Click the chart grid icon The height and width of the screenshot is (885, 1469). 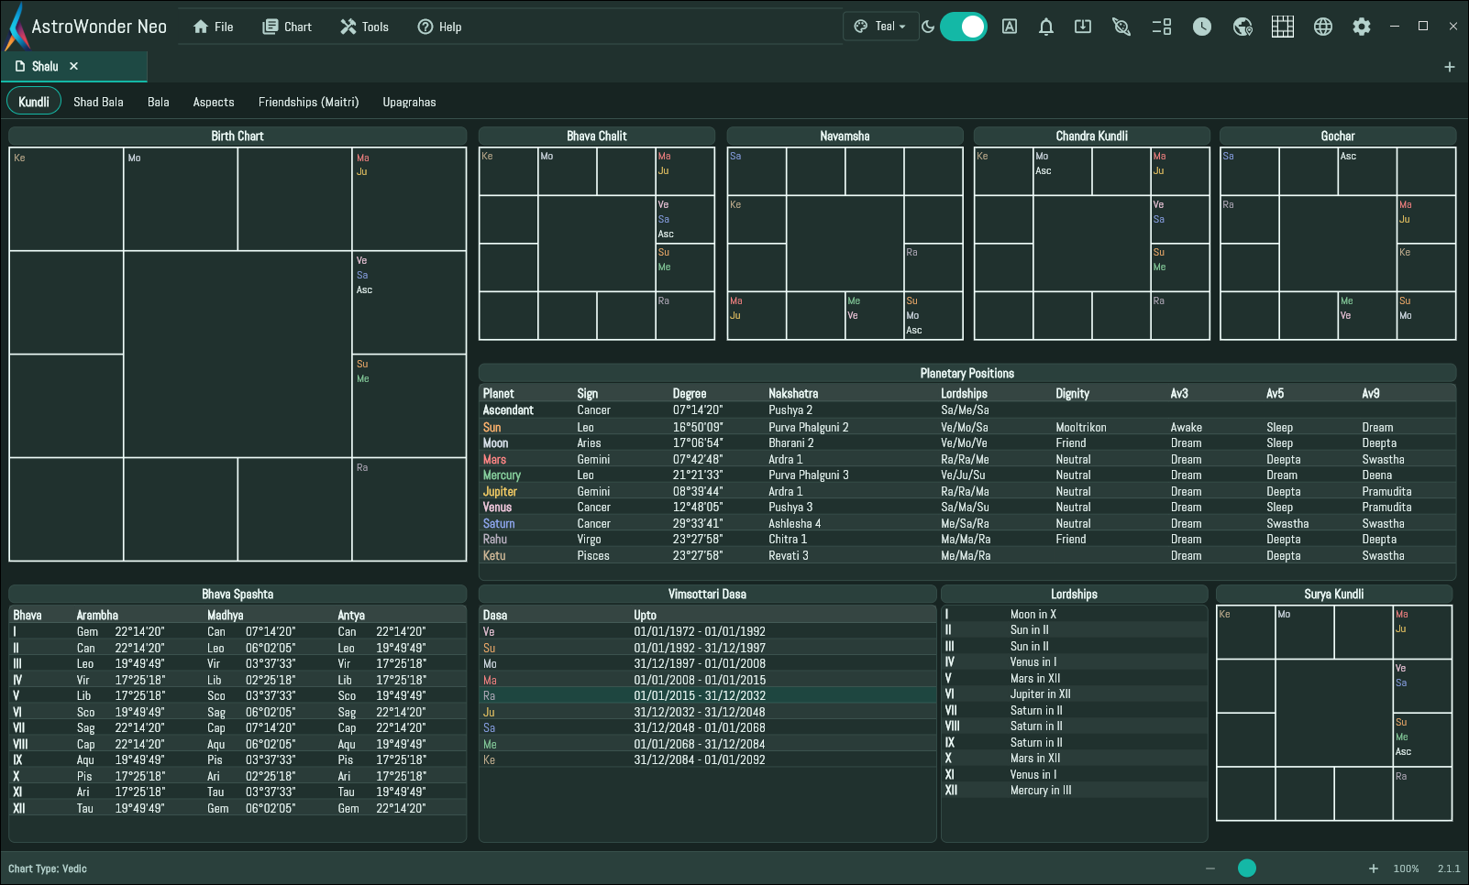click(1283, 27)
